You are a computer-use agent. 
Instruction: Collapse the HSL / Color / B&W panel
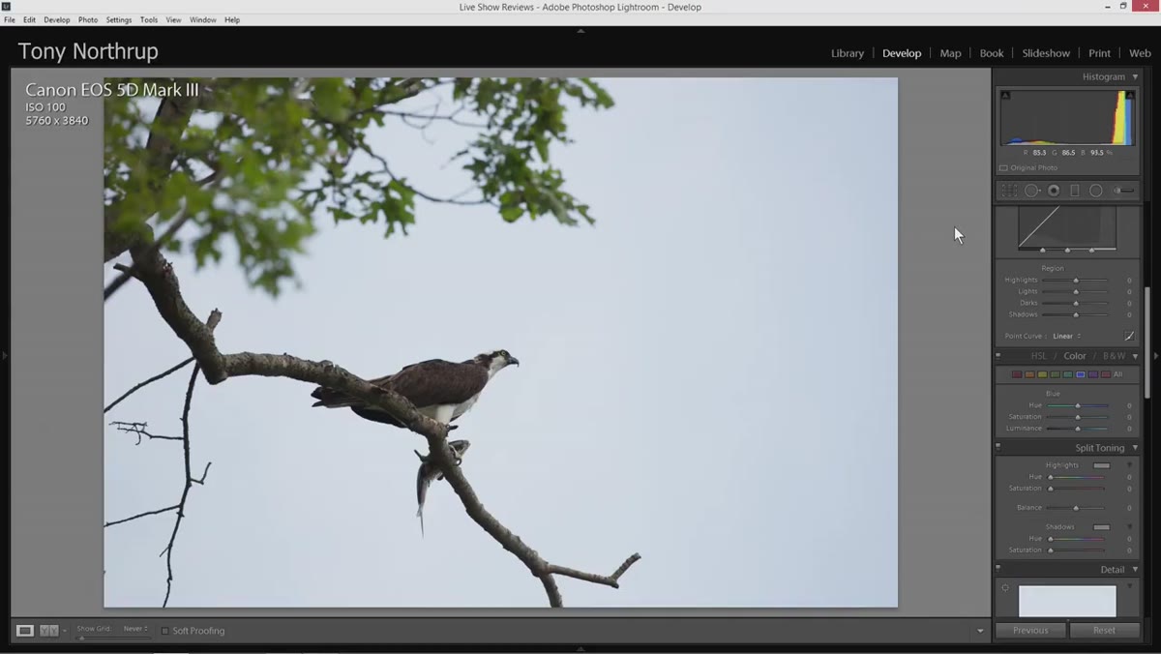point(1135,356)
